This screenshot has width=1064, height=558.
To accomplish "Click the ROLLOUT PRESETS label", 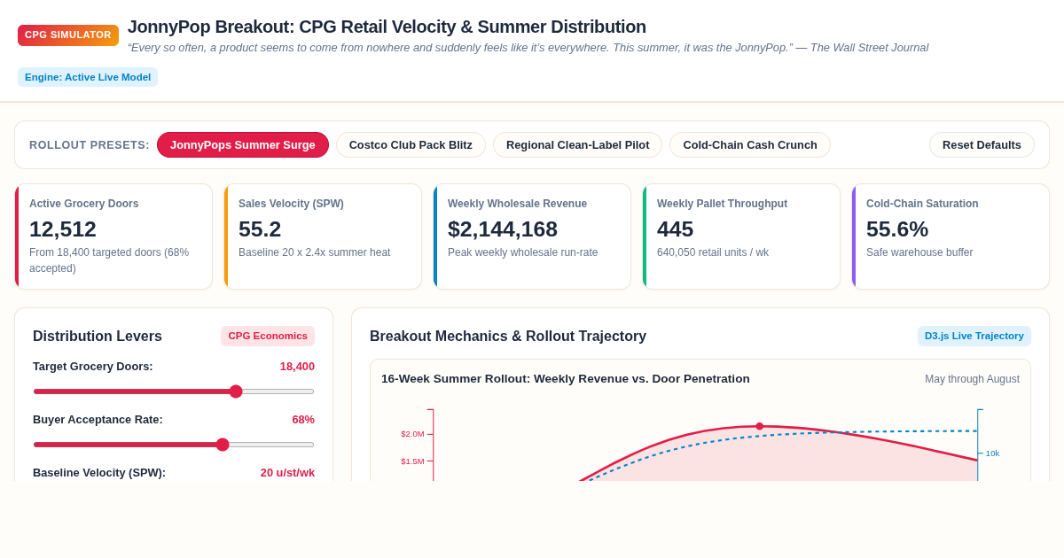I will coord(90,145).
